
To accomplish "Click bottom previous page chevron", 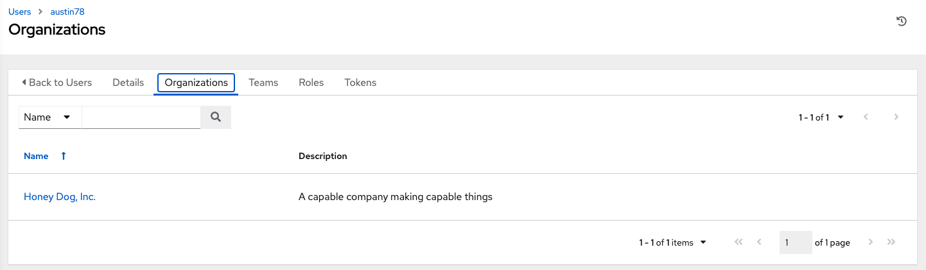I will click(x=760, y=242).
